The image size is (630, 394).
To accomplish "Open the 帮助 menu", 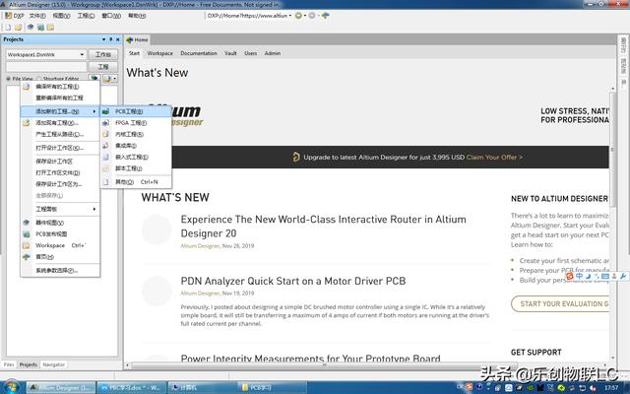I will (x=137, y=16).
